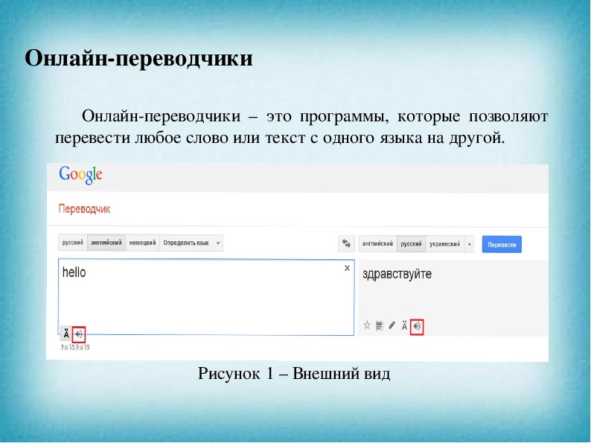This screenshot has height=443, width=591.
Task: Toggle translation transliteration Ä icon
Action: [404, 326]
